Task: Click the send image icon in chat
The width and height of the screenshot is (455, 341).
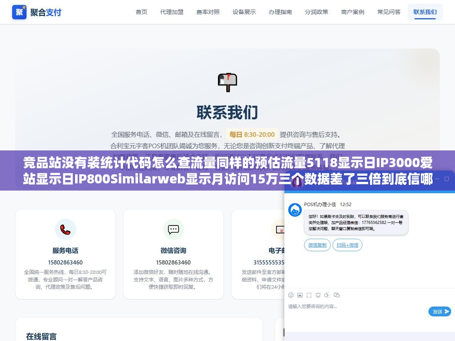Action: 300,295
